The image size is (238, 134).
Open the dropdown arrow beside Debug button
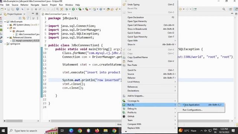click(70, 9)
